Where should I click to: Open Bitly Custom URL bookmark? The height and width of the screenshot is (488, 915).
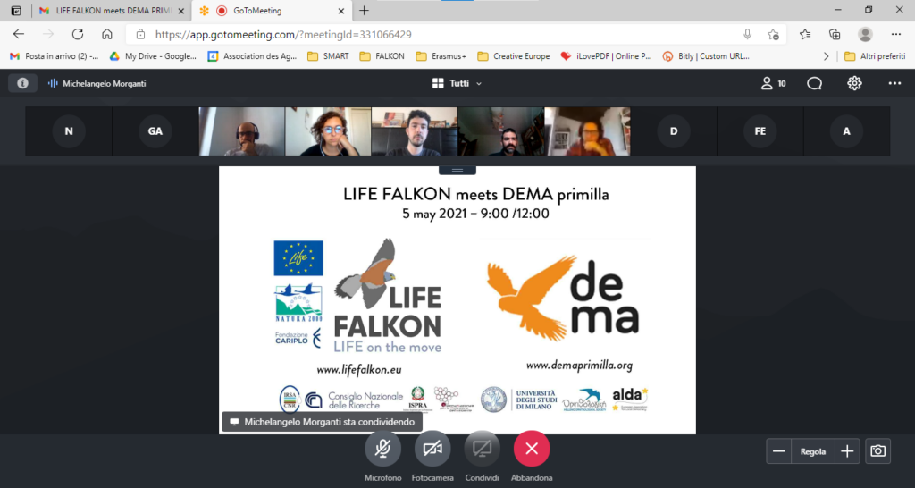[x=706, y=56]
